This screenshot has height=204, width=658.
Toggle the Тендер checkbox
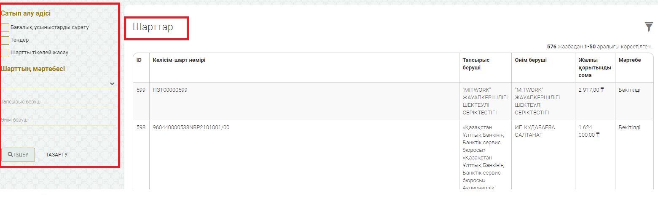(x=5, y=40)
